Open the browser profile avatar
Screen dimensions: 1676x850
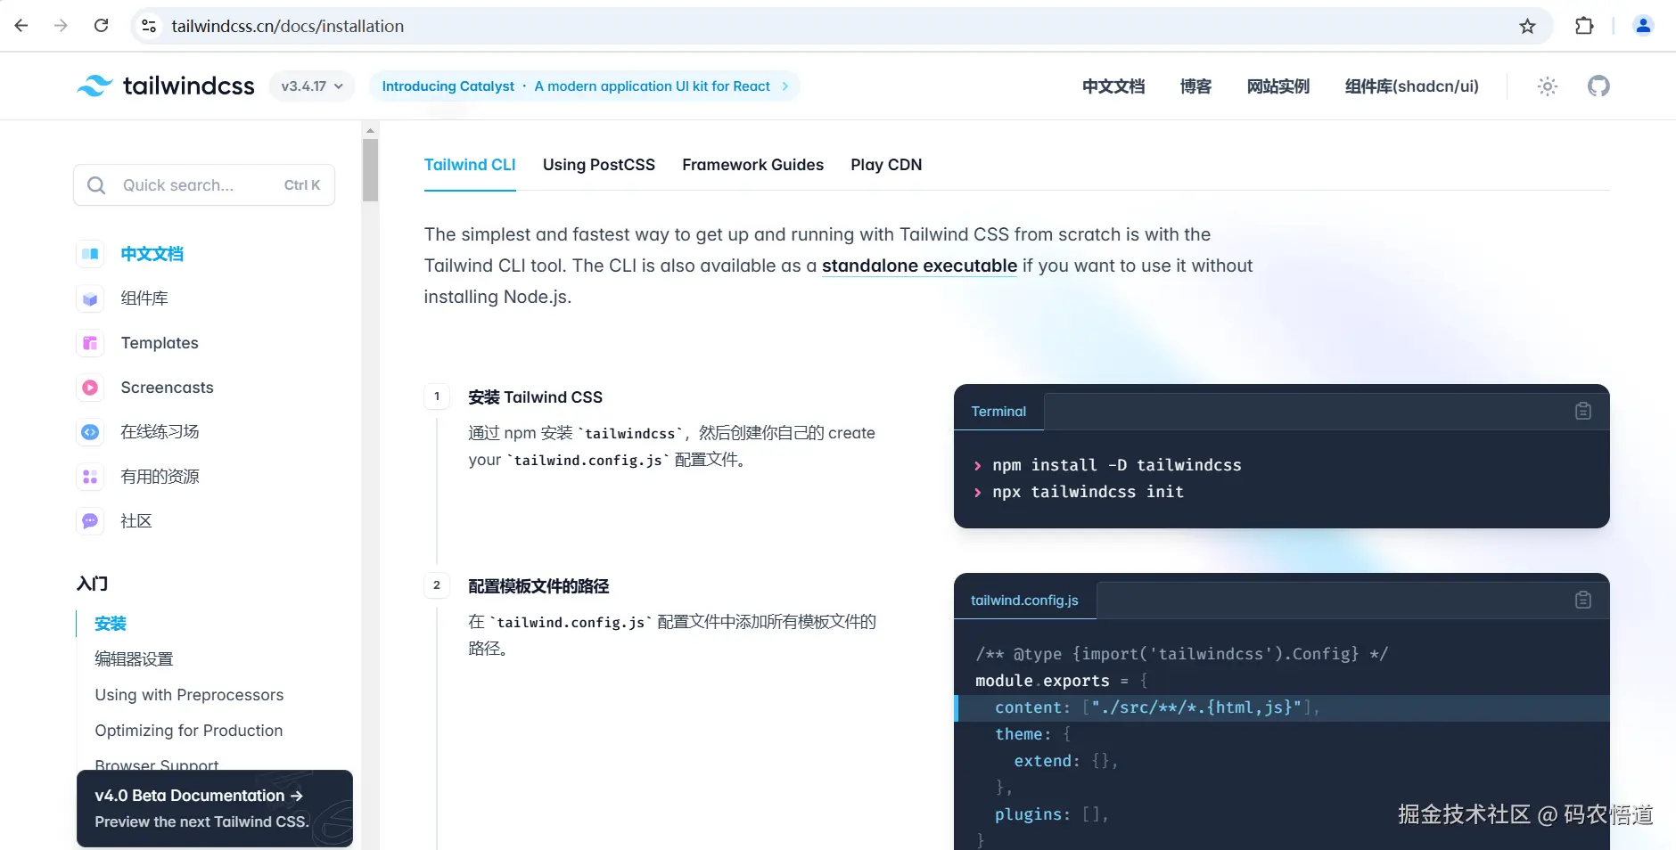1643,26
